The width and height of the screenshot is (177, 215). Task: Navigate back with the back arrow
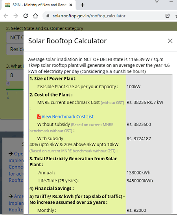click(6, 16)
